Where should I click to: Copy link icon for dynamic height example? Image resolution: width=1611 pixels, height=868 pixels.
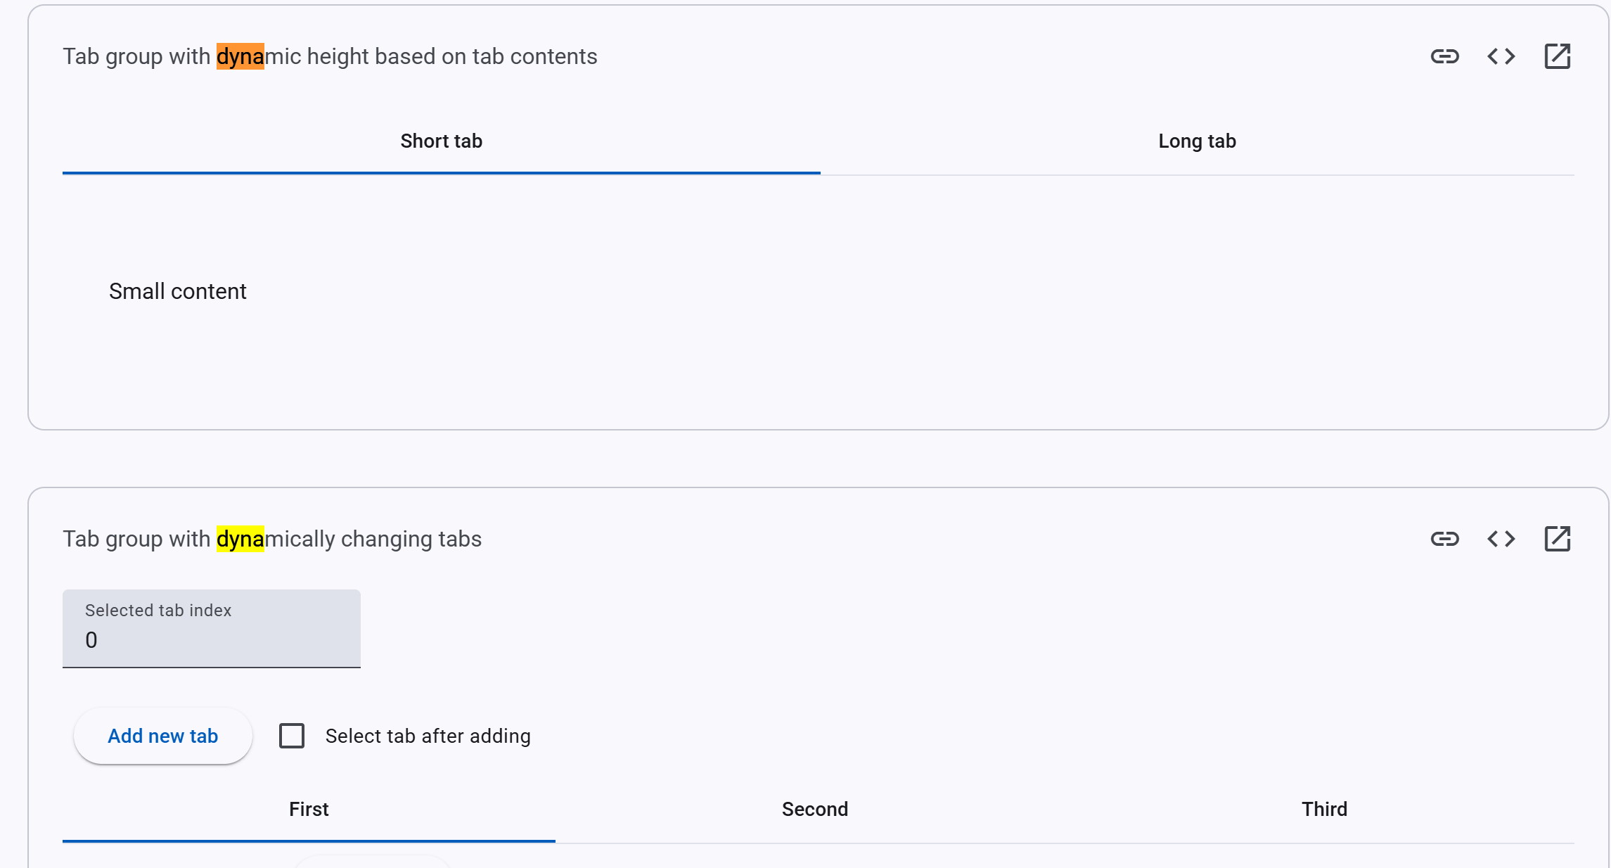coord(1444,56)
